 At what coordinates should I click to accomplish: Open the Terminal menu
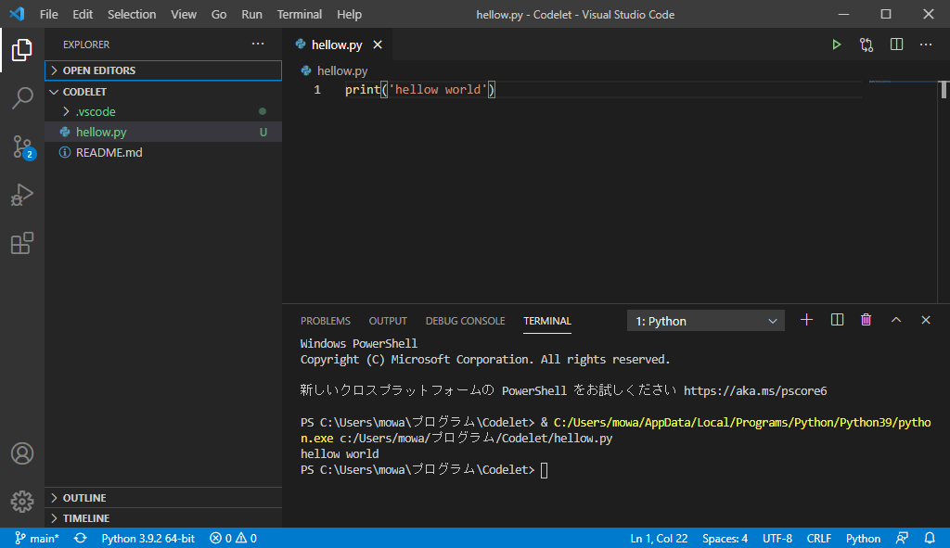(x=300, y=15)
